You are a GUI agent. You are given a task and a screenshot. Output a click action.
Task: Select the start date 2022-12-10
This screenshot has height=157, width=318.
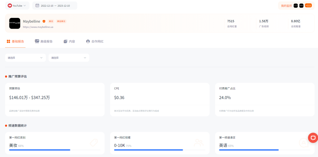pyautogui.click(x=47, y=6)
